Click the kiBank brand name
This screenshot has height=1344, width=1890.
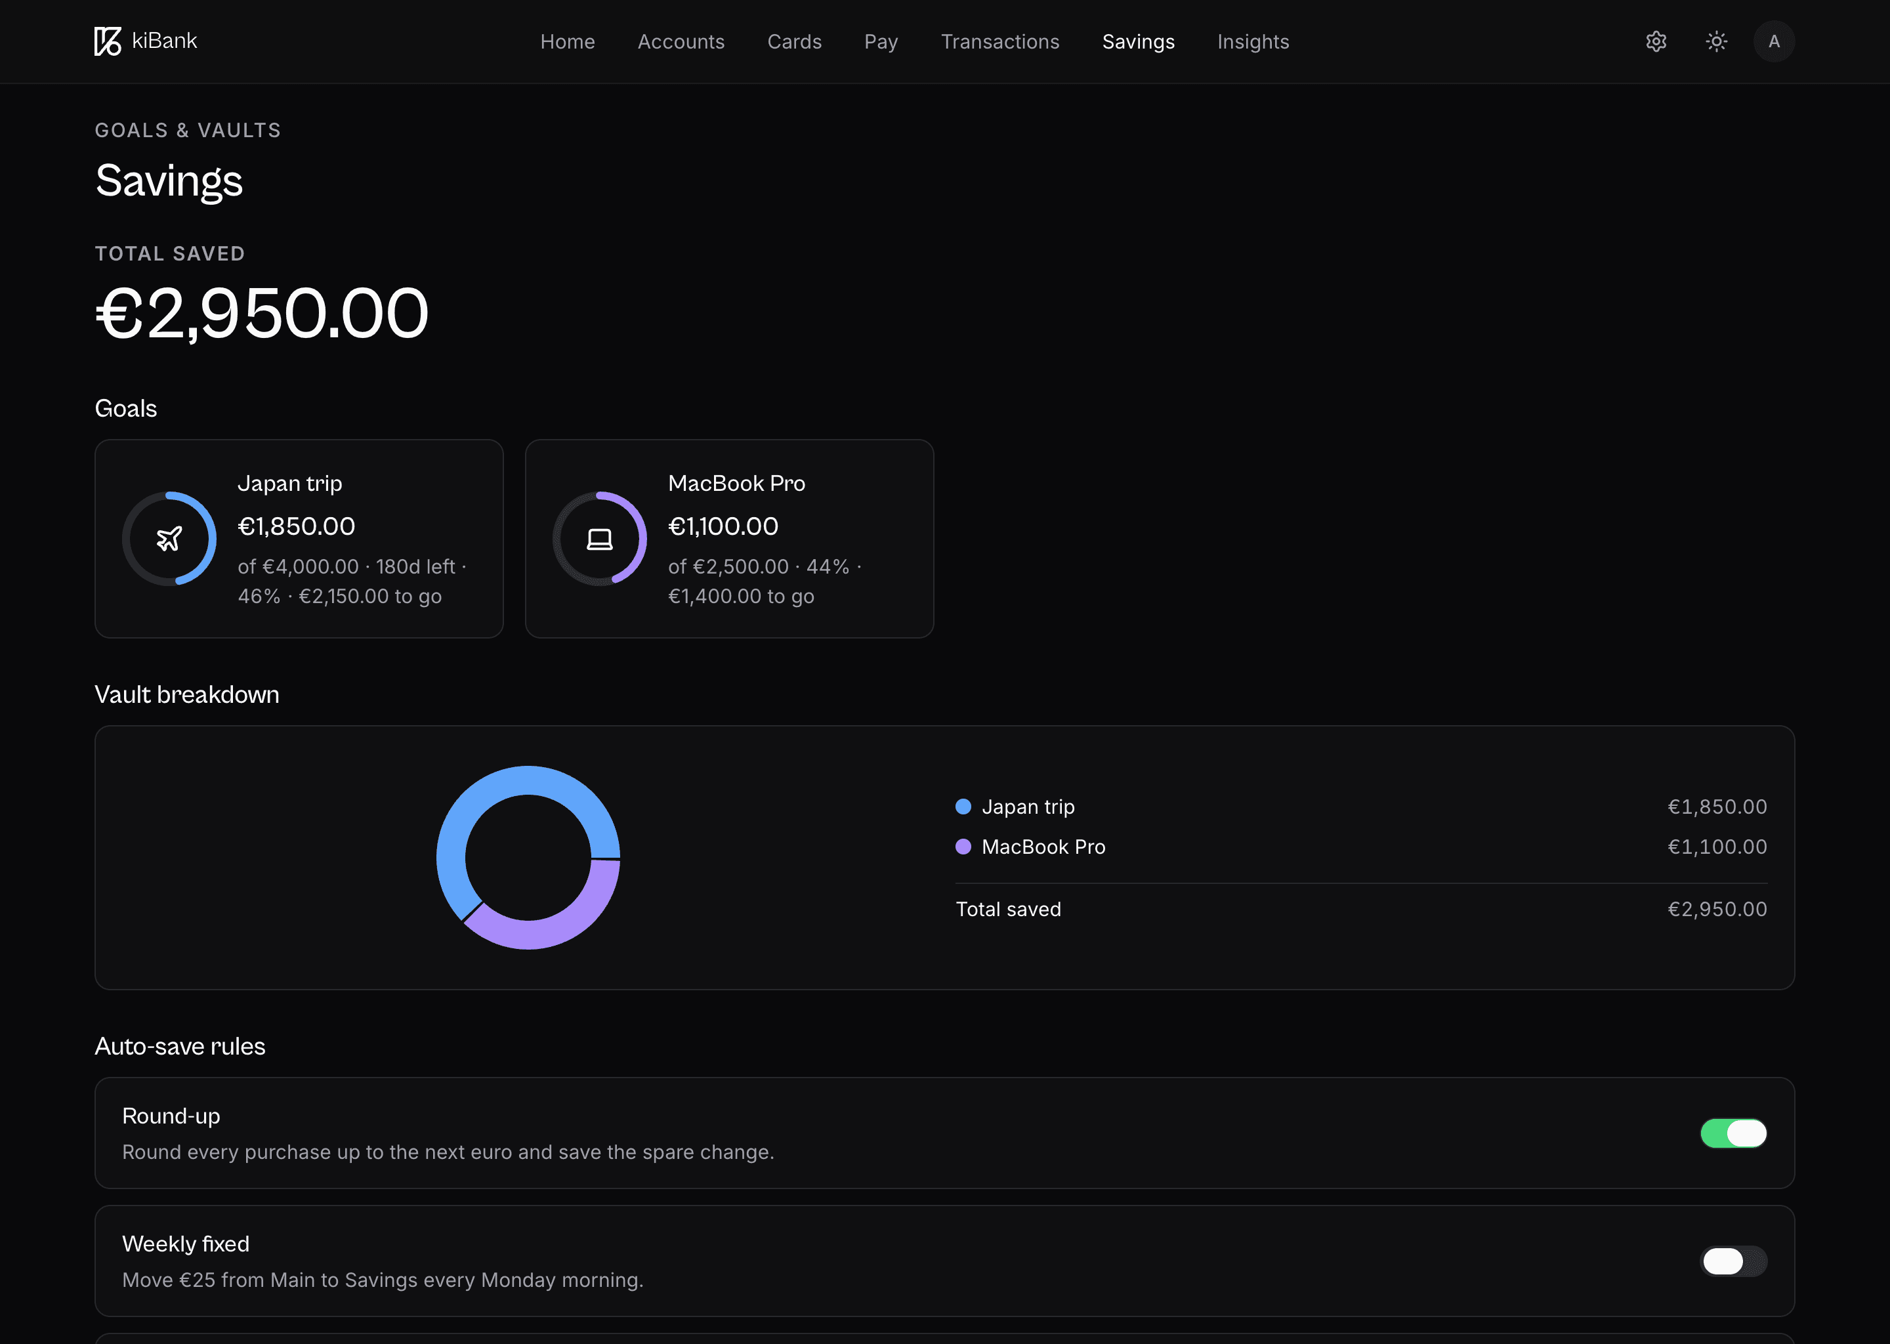click(165, 41)
